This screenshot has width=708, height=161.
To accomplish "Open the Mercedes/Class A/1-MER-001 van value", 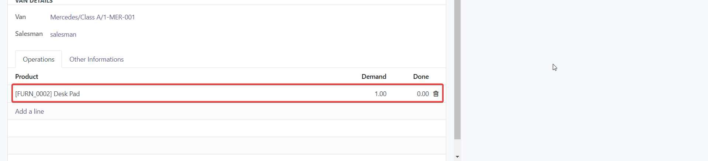I will (93, 17).
